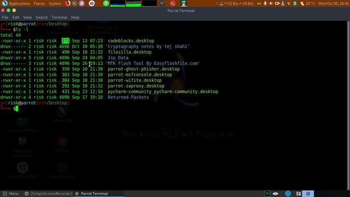
Task: Click the teal figure icon in top panel
Action: pos(184,3)
